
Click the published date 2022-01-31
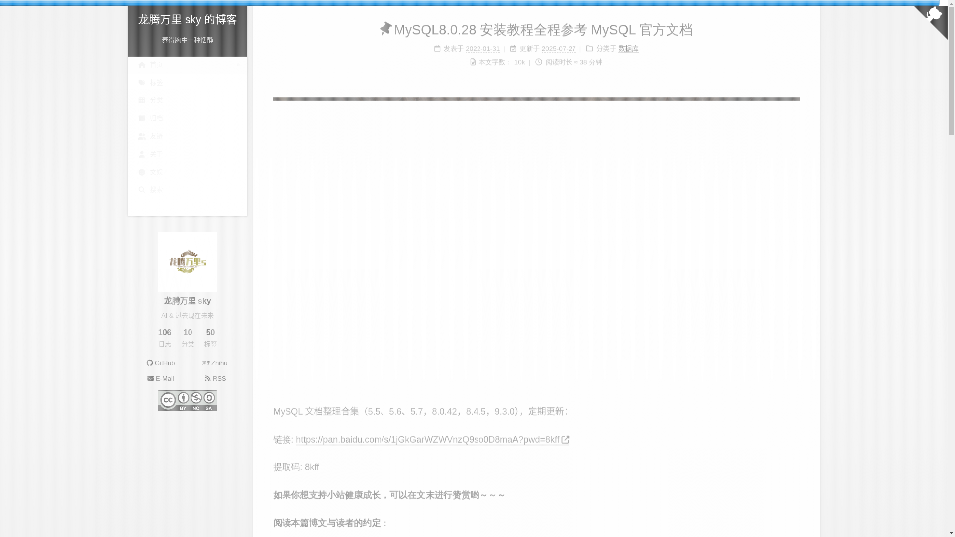(x=482, y=49)
